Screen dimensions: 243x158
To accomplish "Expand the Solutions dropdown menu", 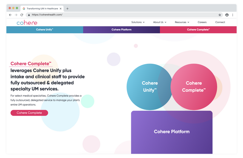I will (138, 22).
